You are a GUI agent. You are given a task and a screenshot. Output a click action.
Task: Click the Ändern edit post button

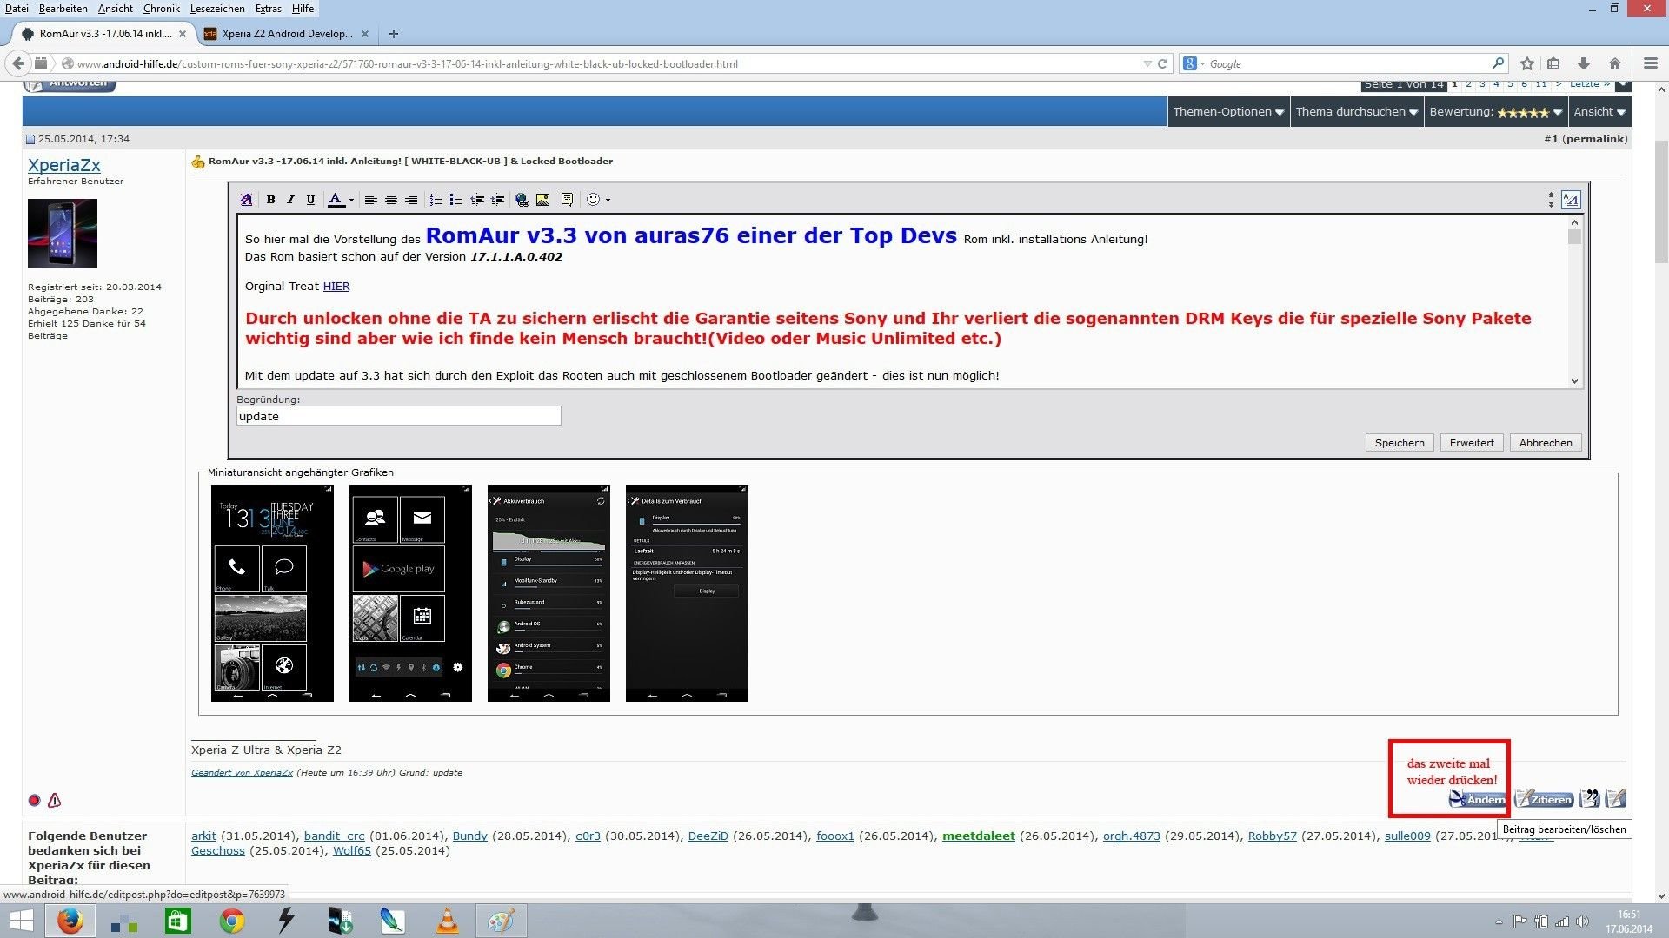coord(1478,799)
